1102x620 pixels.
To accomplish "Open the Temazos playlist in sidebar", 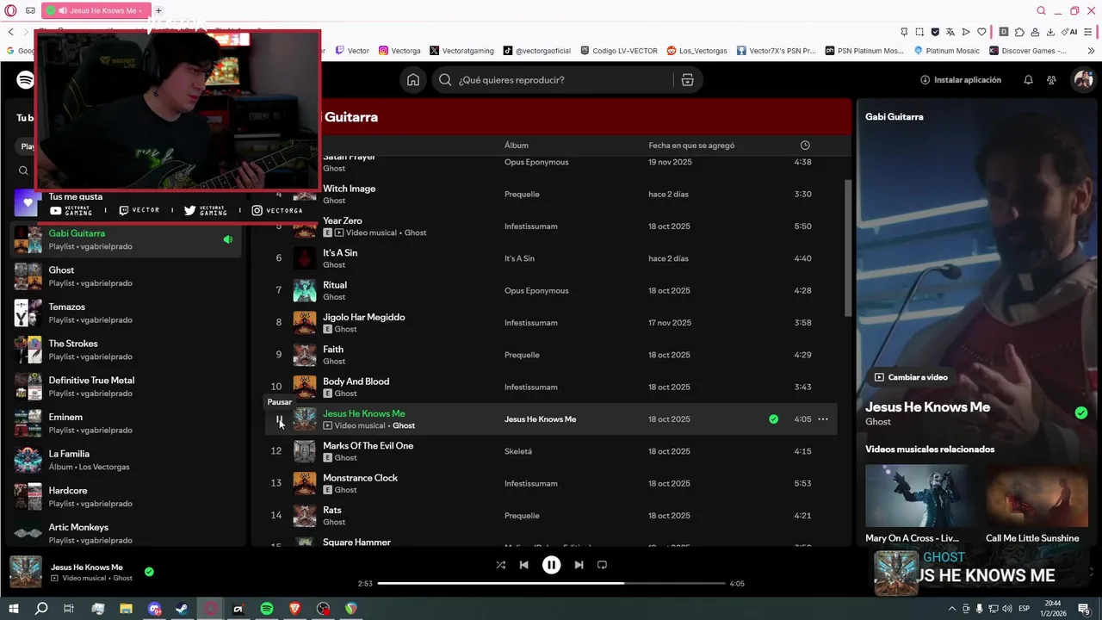I will [x=126, y=313].
